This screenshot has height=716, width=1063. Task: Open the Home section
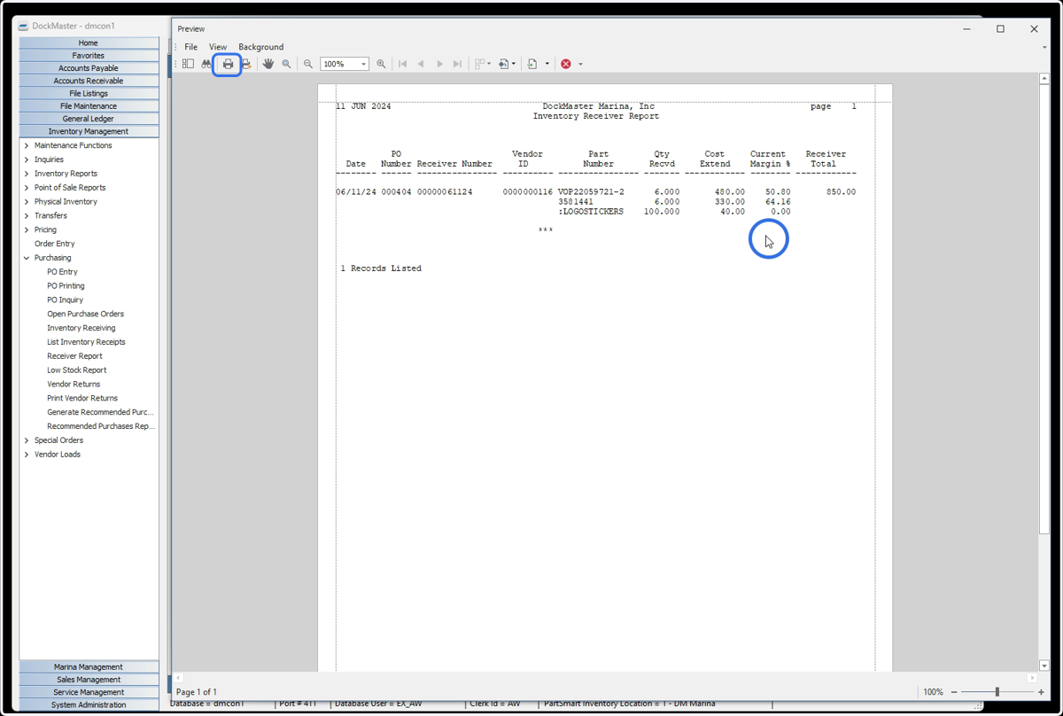click(89, 43)
